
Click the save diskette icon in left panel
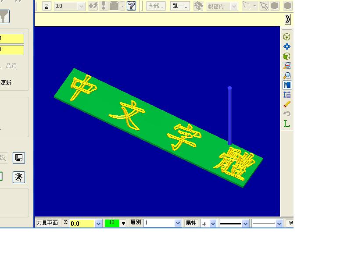(x=19, y=158)
